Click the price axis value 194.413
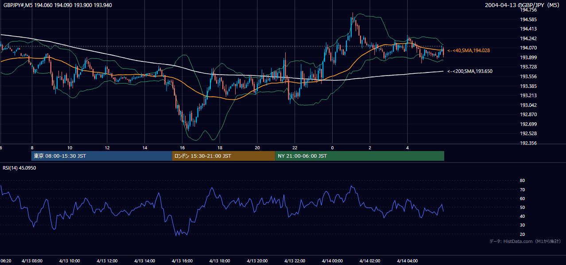 tap(528, 29)
